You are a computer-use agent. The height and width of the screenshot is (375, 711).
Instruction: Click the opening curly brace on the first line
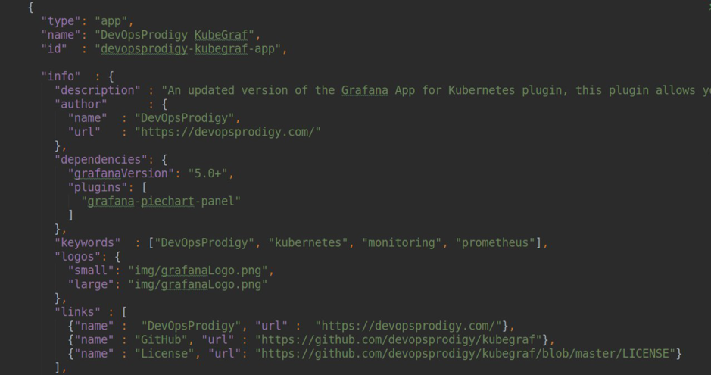coord(30,8)
